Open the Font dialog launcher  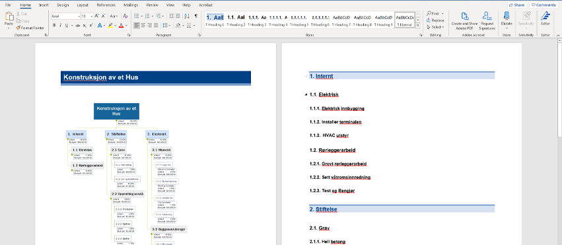pyautogui.click(x=128, y=35)
